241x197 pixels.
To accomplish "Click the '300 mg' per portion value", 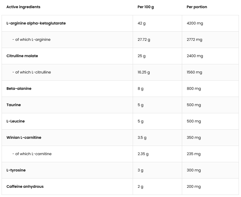I will coord(194,170).
